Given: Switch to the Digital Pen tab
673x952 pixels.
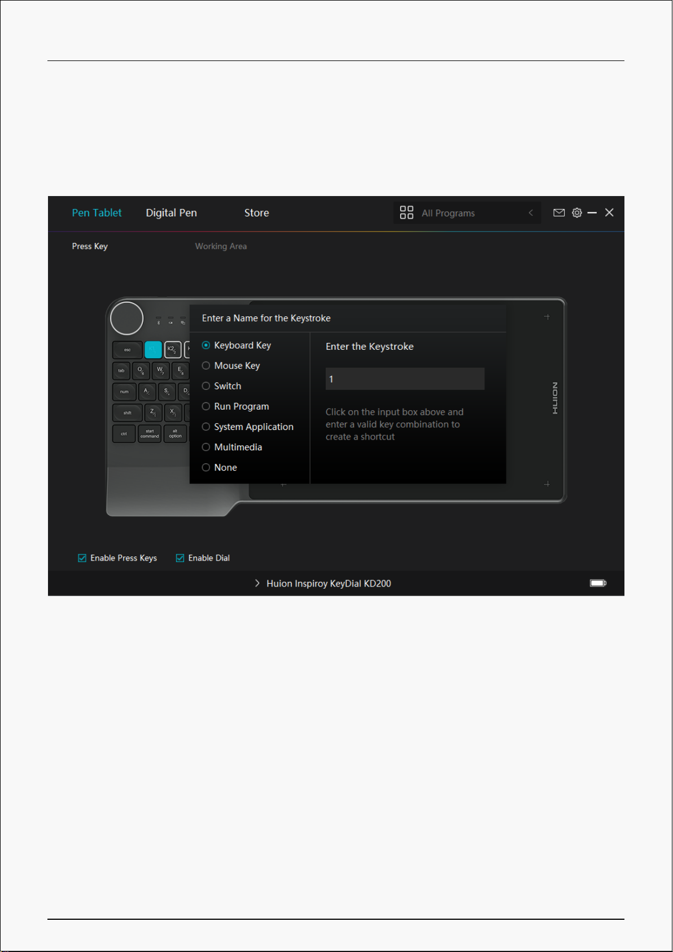Looking at the screenshot, I should [171, 213].
